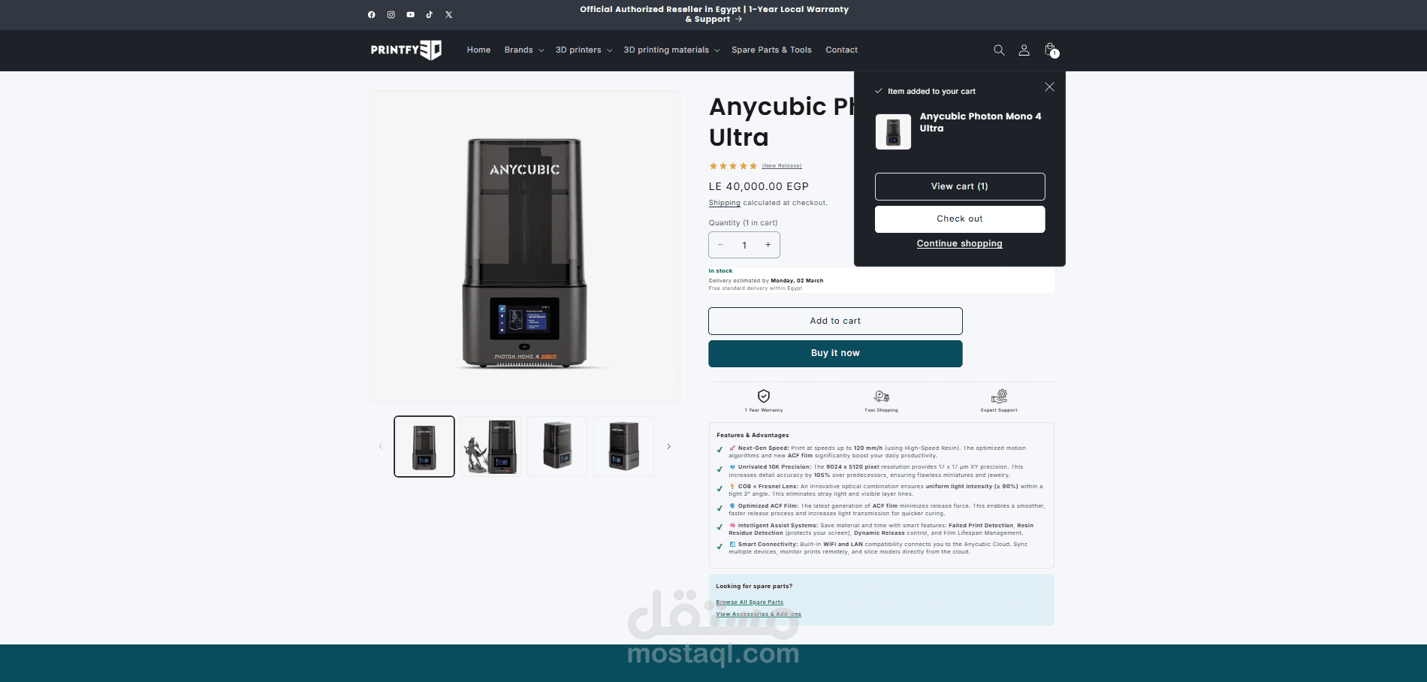The width and height of the screenshot is (1427, 682).
Task: Click View cart (1) button
Action: (x=960, y=186)
